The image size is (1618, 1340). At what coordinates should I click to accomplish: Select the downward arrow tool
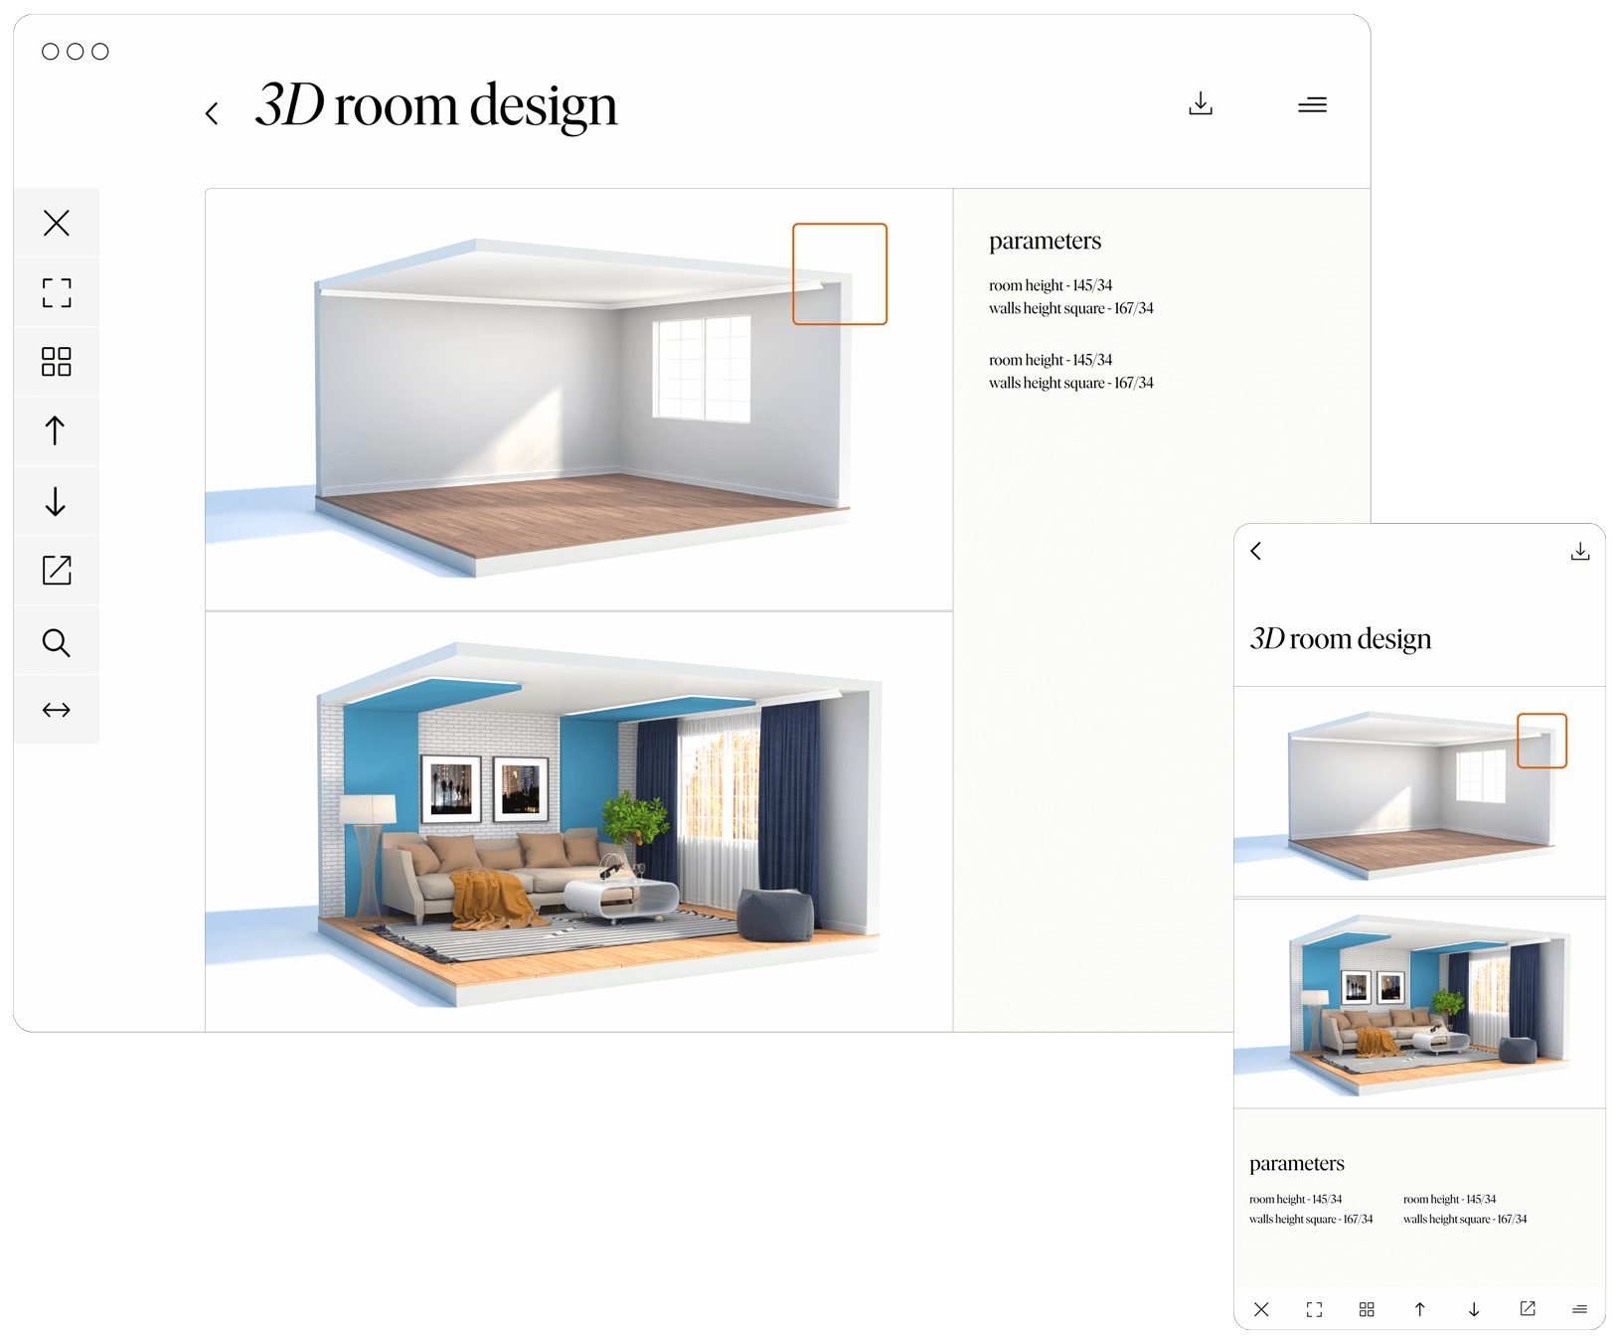tap(57, 501)
